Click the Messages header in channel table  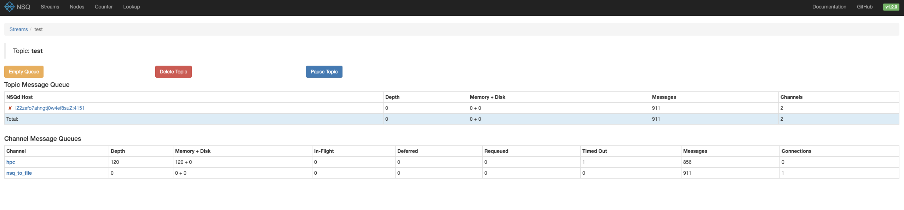point(695,151)
